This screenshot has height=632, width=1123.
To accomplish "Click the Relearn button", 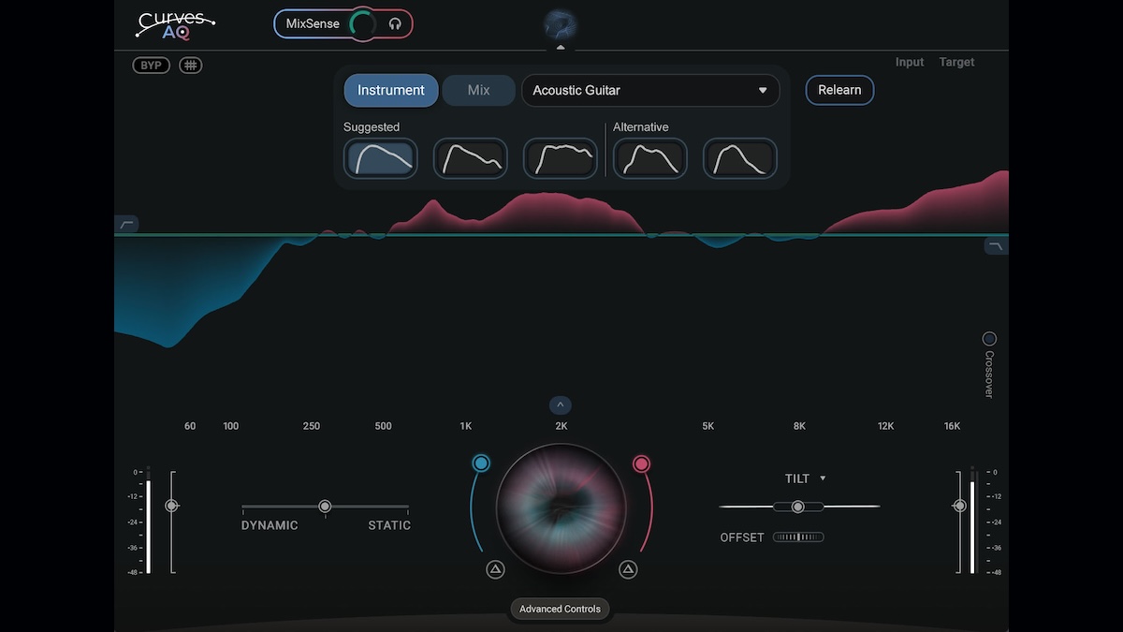I will pos(839,91).
